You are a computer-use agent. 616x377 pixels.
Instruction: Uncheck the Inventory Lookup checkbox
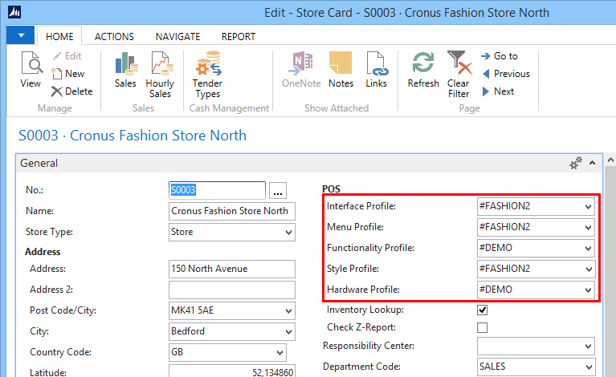coord(483,310)
